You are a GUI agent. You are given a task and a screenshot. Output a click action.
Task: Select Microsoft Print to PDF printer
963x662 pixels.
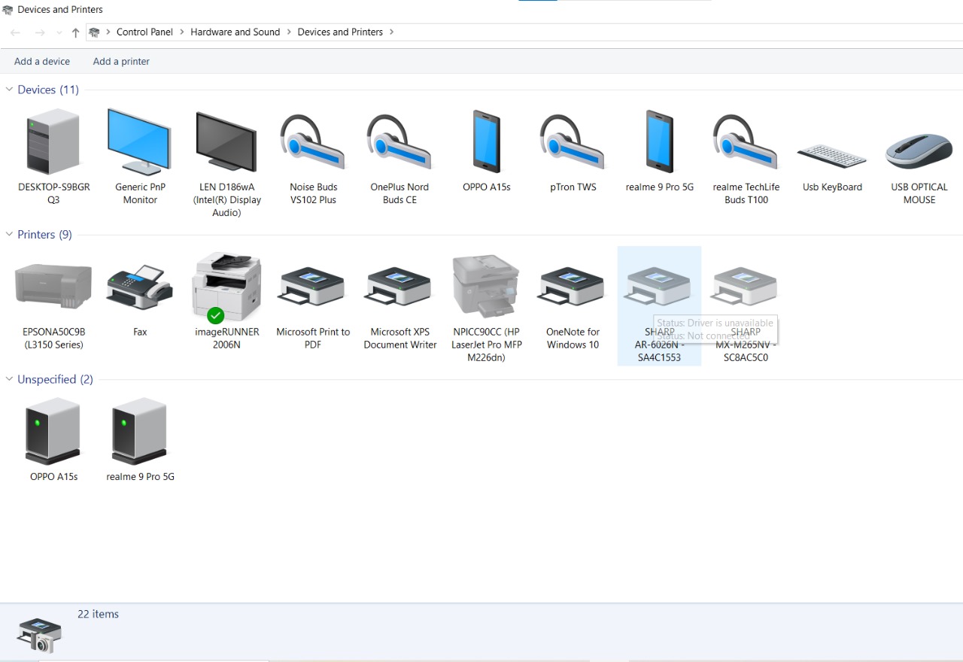coord(313,287)
